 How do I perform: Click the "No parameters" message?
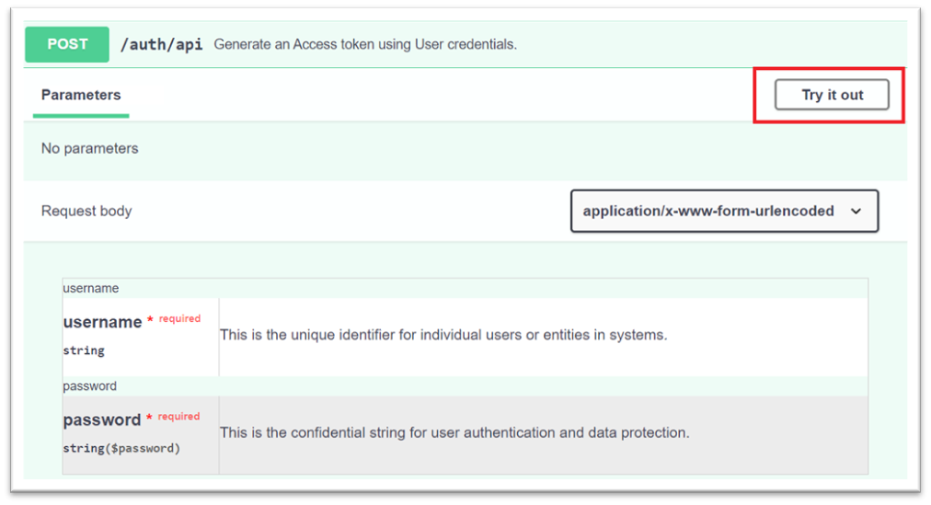(x=89, y=148)
